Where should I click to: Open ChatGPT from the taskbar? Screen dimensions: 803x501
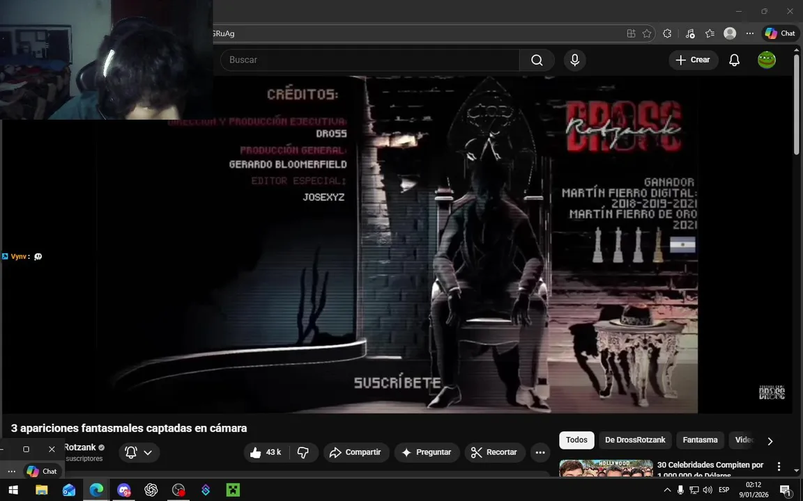151,490
